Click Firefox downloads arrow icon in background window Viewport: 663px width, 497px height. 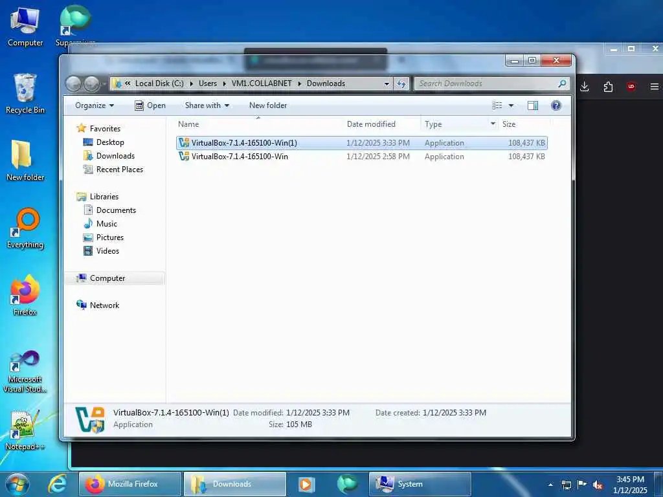click(585, 87)
